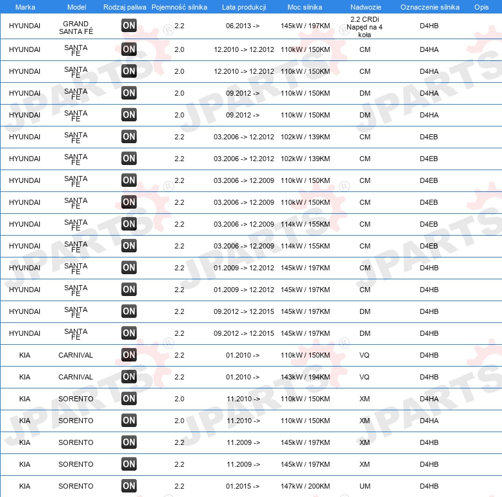Click VQ in the 143kW / 194KM row
Viewport: 502px width, 497px height.
(365, 377)
